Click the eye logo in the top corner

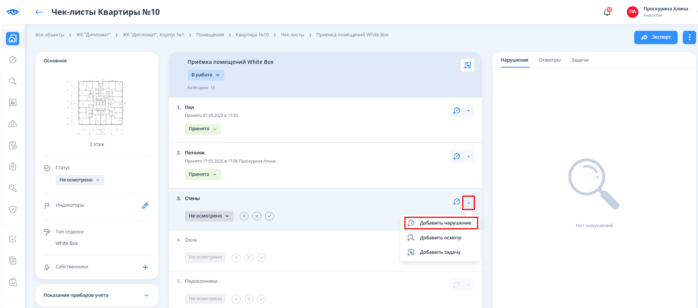(x=13, y=12)
